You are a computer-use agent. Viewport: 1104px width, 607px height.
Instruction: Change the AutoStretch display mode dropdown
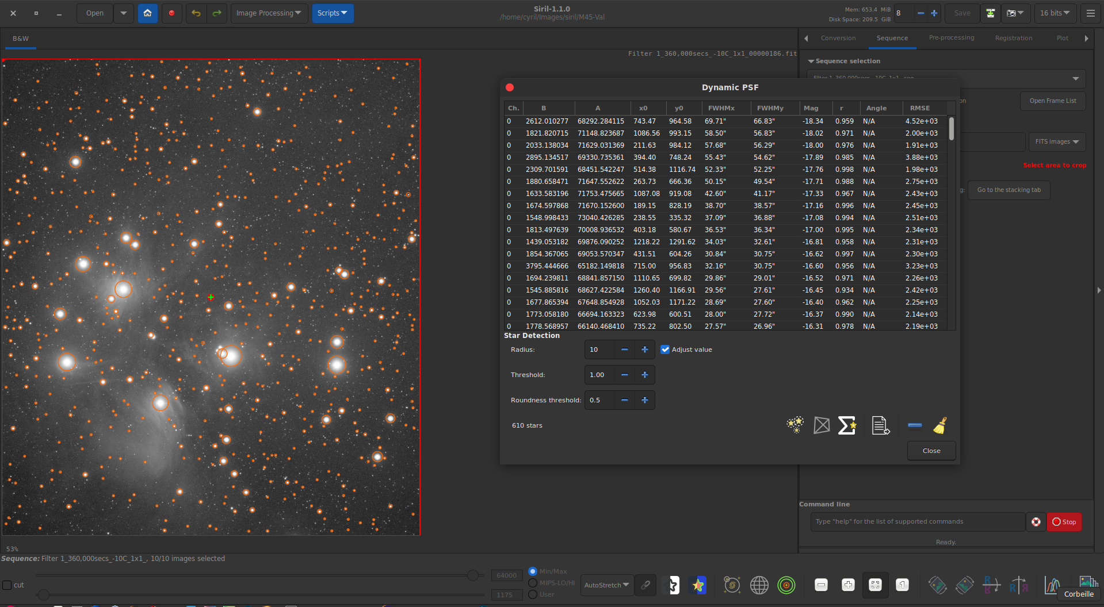coord(606,585)
